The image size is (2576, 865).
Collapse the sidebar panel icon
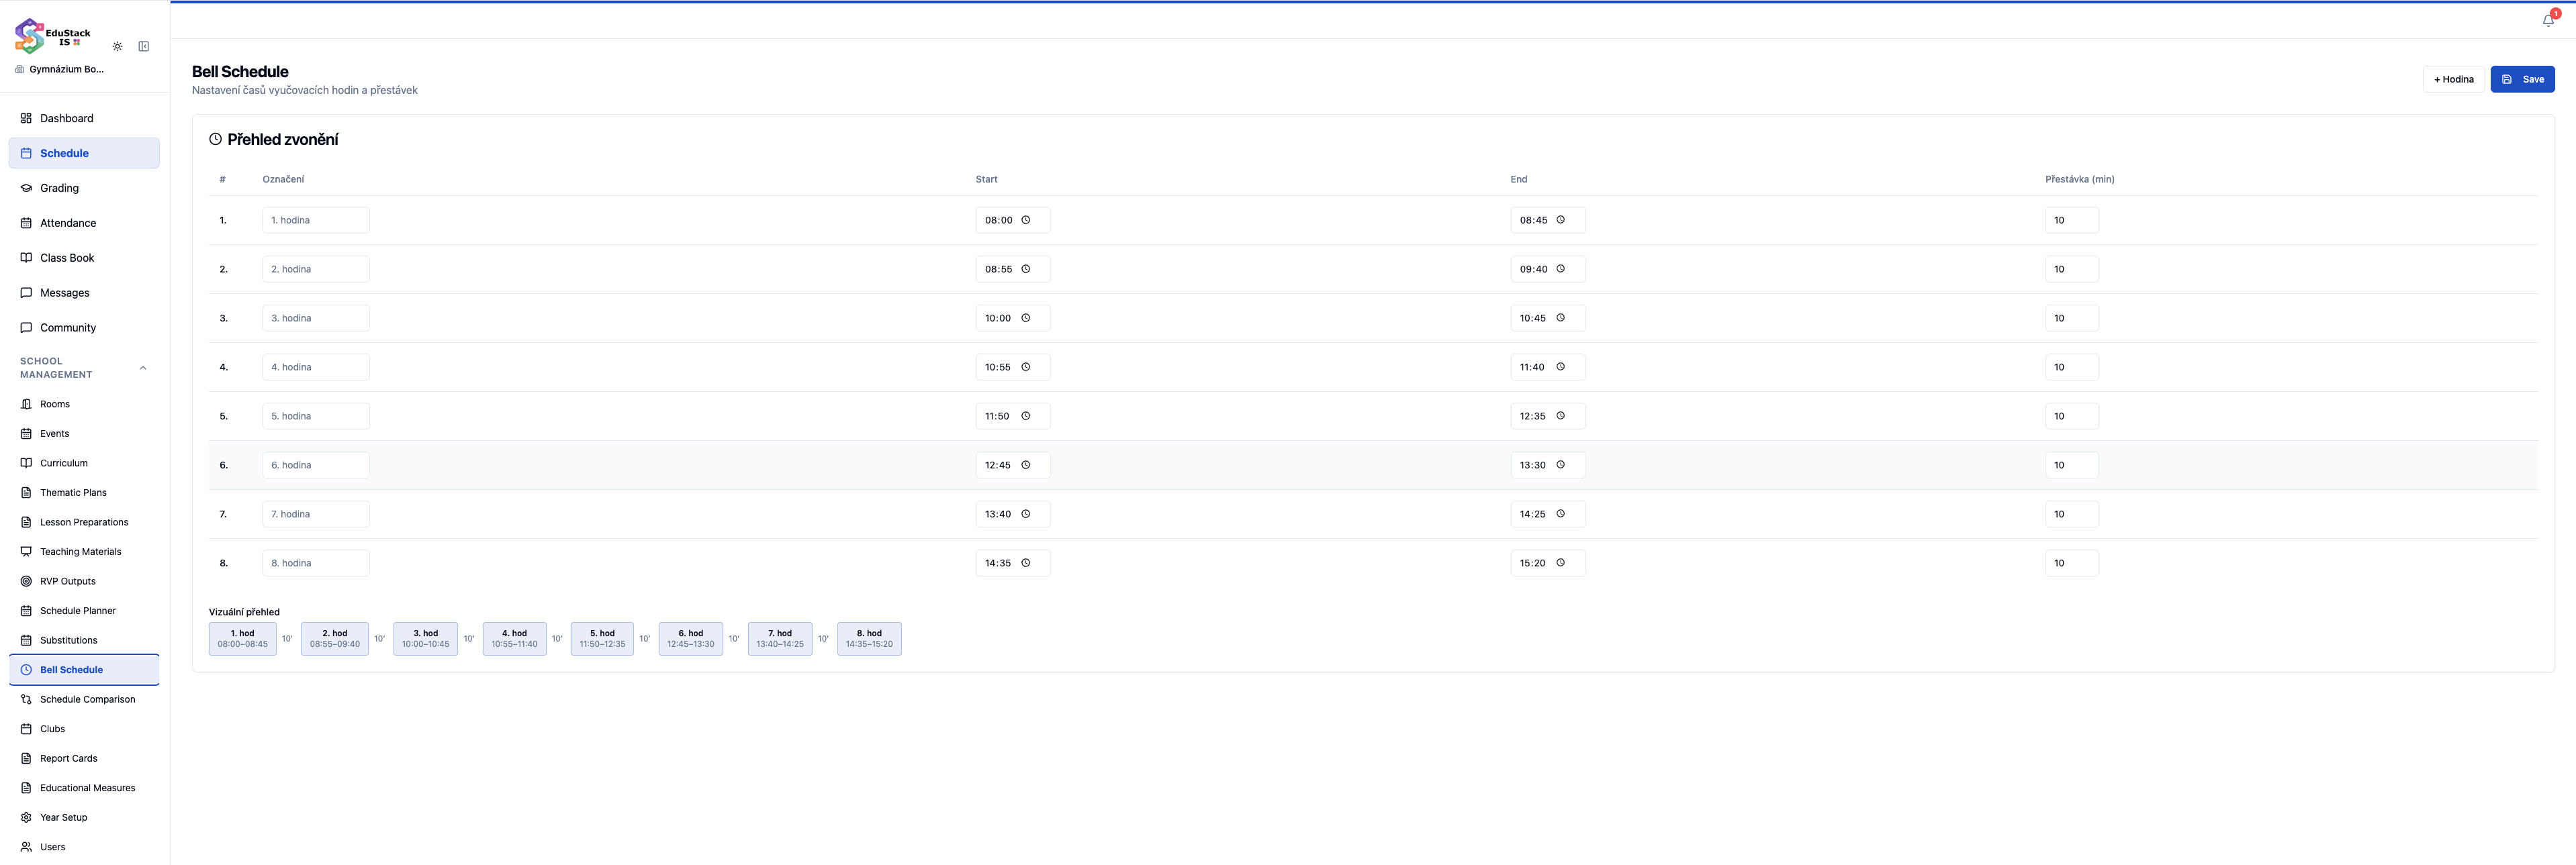(144, 46)
